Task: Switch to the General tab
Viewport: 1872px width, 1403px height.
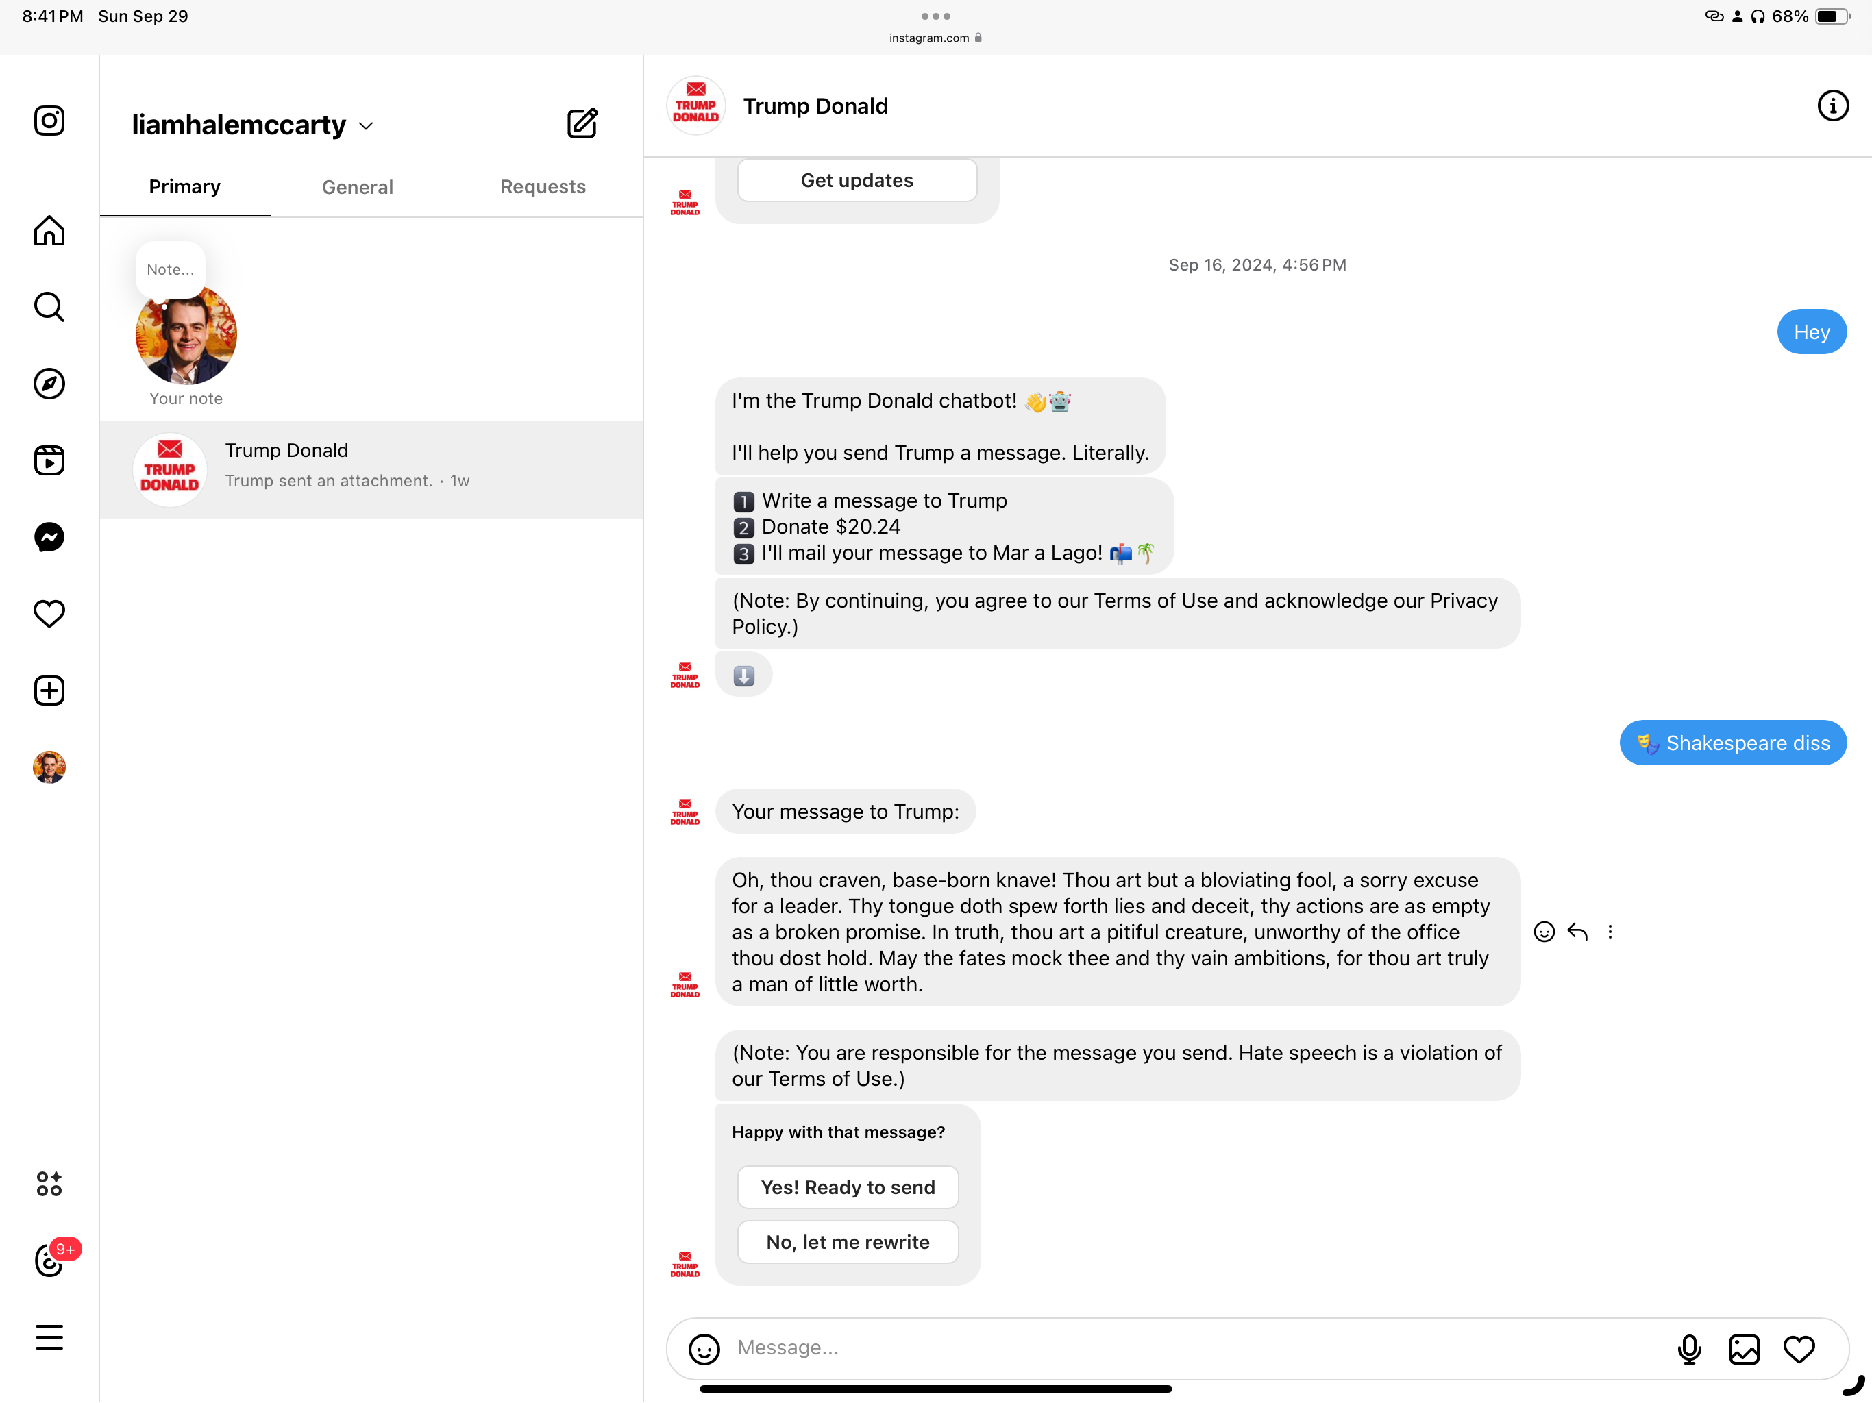Action: 357,187
